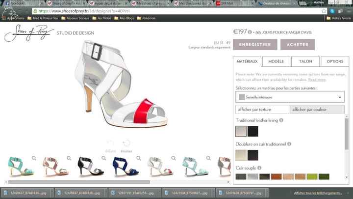Screen dimensions: 353x199
Task: Click info icon next to the €197 price
Action: pyautogui.click(x=250, y=32)
